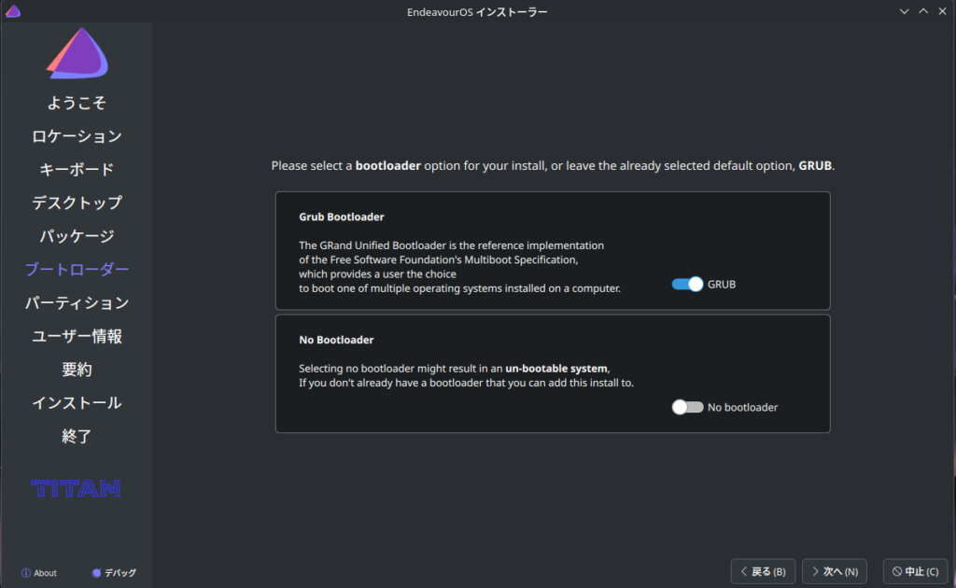Open the キーボード step in sidebar

tap(77, 170)
